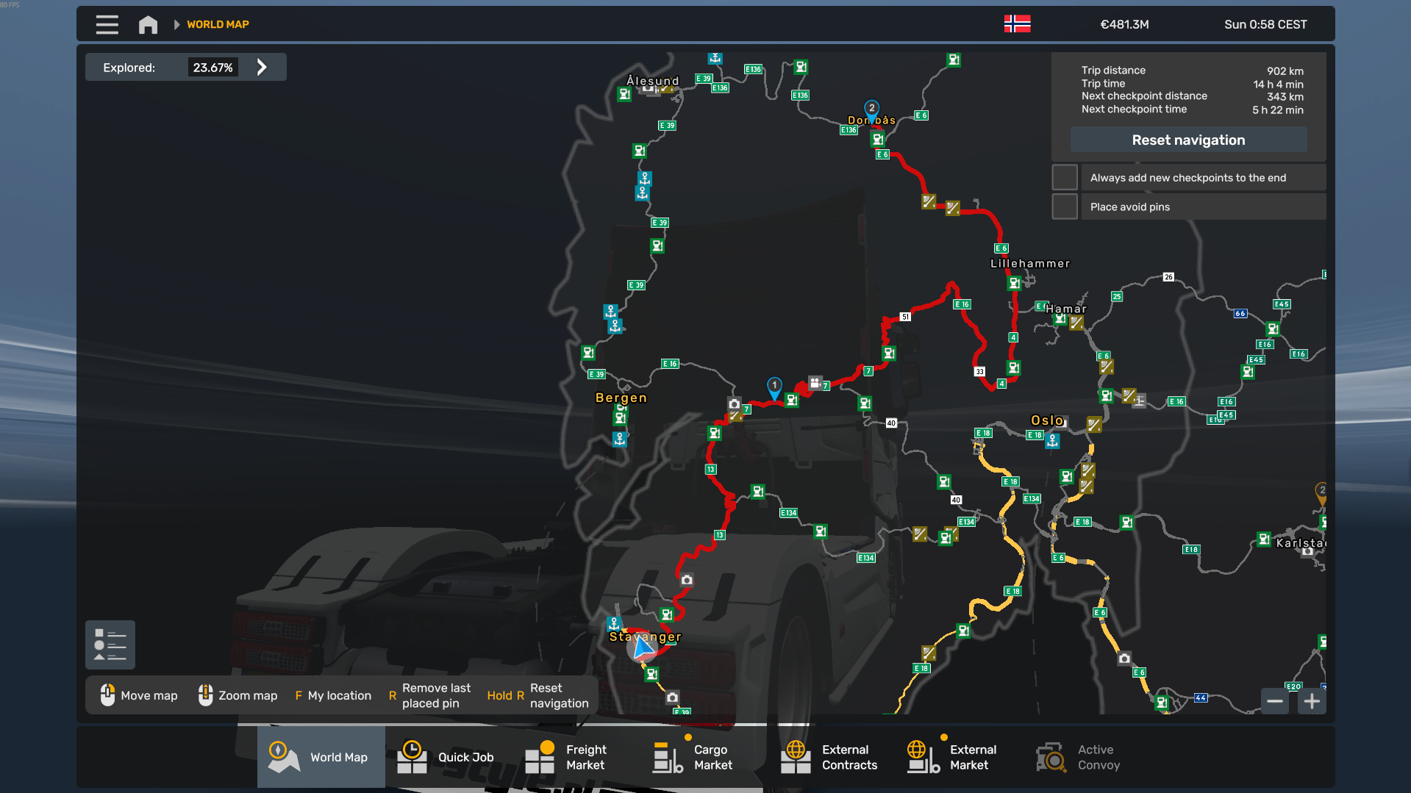The height and width of the screenshot is (793, 1411).
Task: Toggle the 'Place avoid pins' checkbox
Action: [x=1064, y=207]
